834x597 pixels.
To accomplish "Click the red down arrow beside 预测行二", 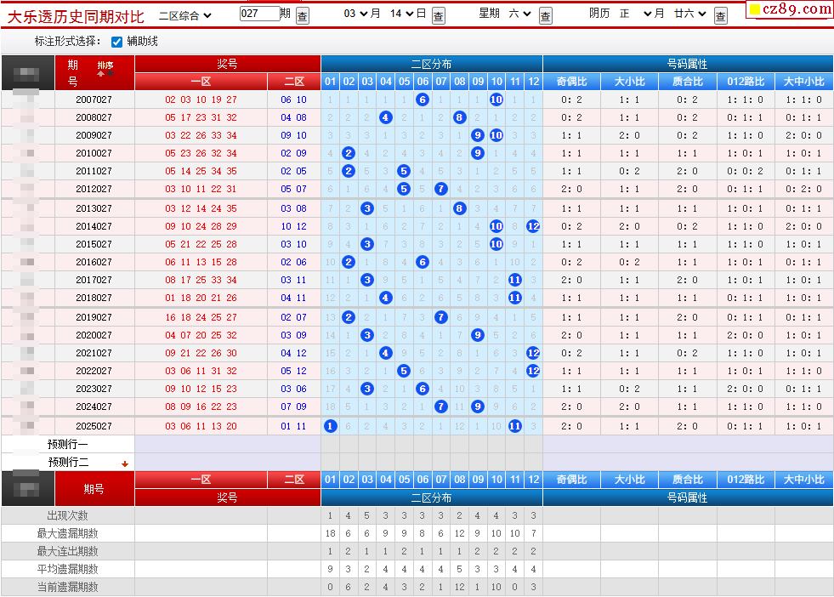I will (125, 463).
